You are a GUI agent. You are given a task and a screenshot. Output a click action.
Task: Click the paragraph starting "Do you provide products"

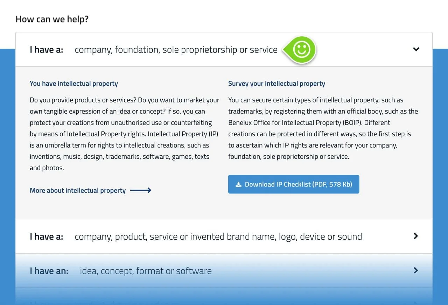125,134
